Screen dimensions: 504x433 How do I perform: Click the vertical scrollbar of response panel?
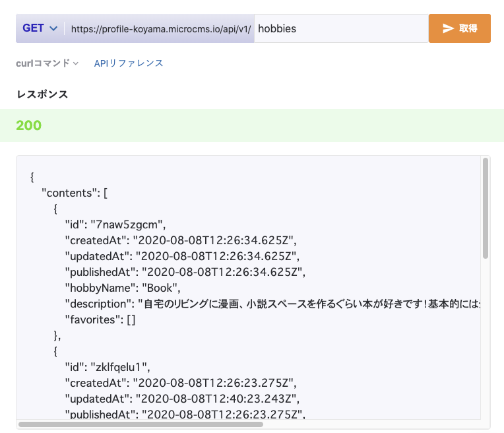[x=486, y=208]
